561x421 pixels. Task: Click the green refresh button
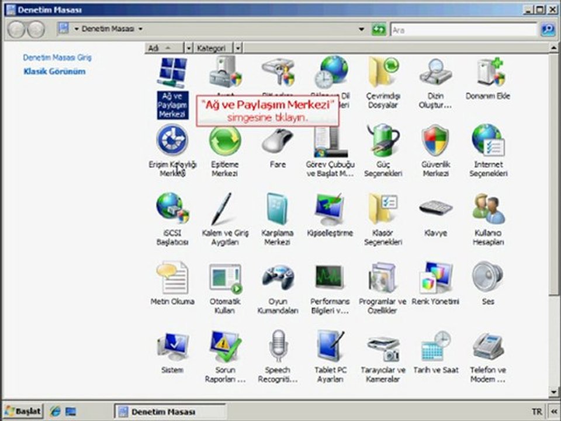pos(379,30)
